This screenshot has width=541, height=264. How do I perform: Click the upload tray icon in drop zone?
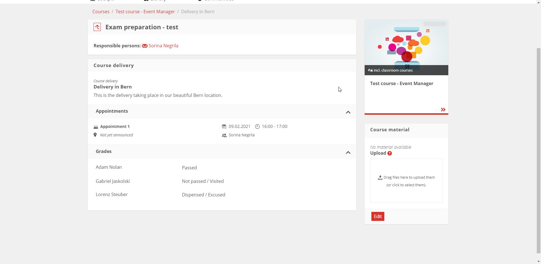coord(380,178)
